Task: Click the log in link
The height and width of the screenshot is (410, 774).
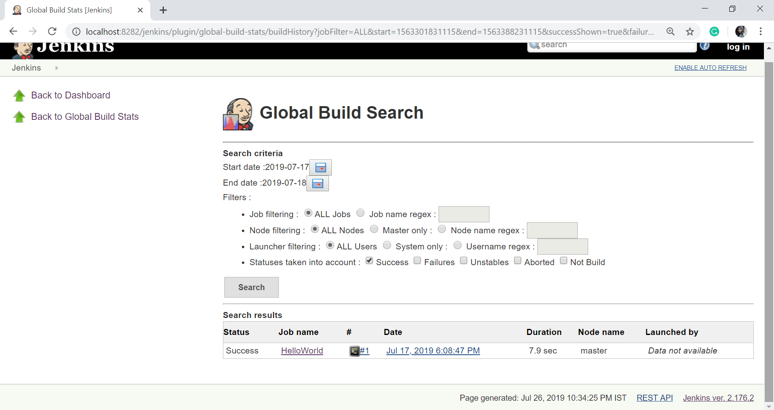Action: 738,47
